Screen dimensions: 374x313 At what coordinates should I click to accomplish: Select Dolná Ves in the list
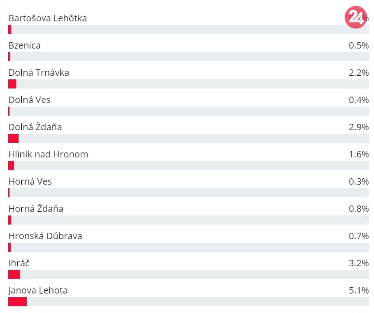[29, 100]
